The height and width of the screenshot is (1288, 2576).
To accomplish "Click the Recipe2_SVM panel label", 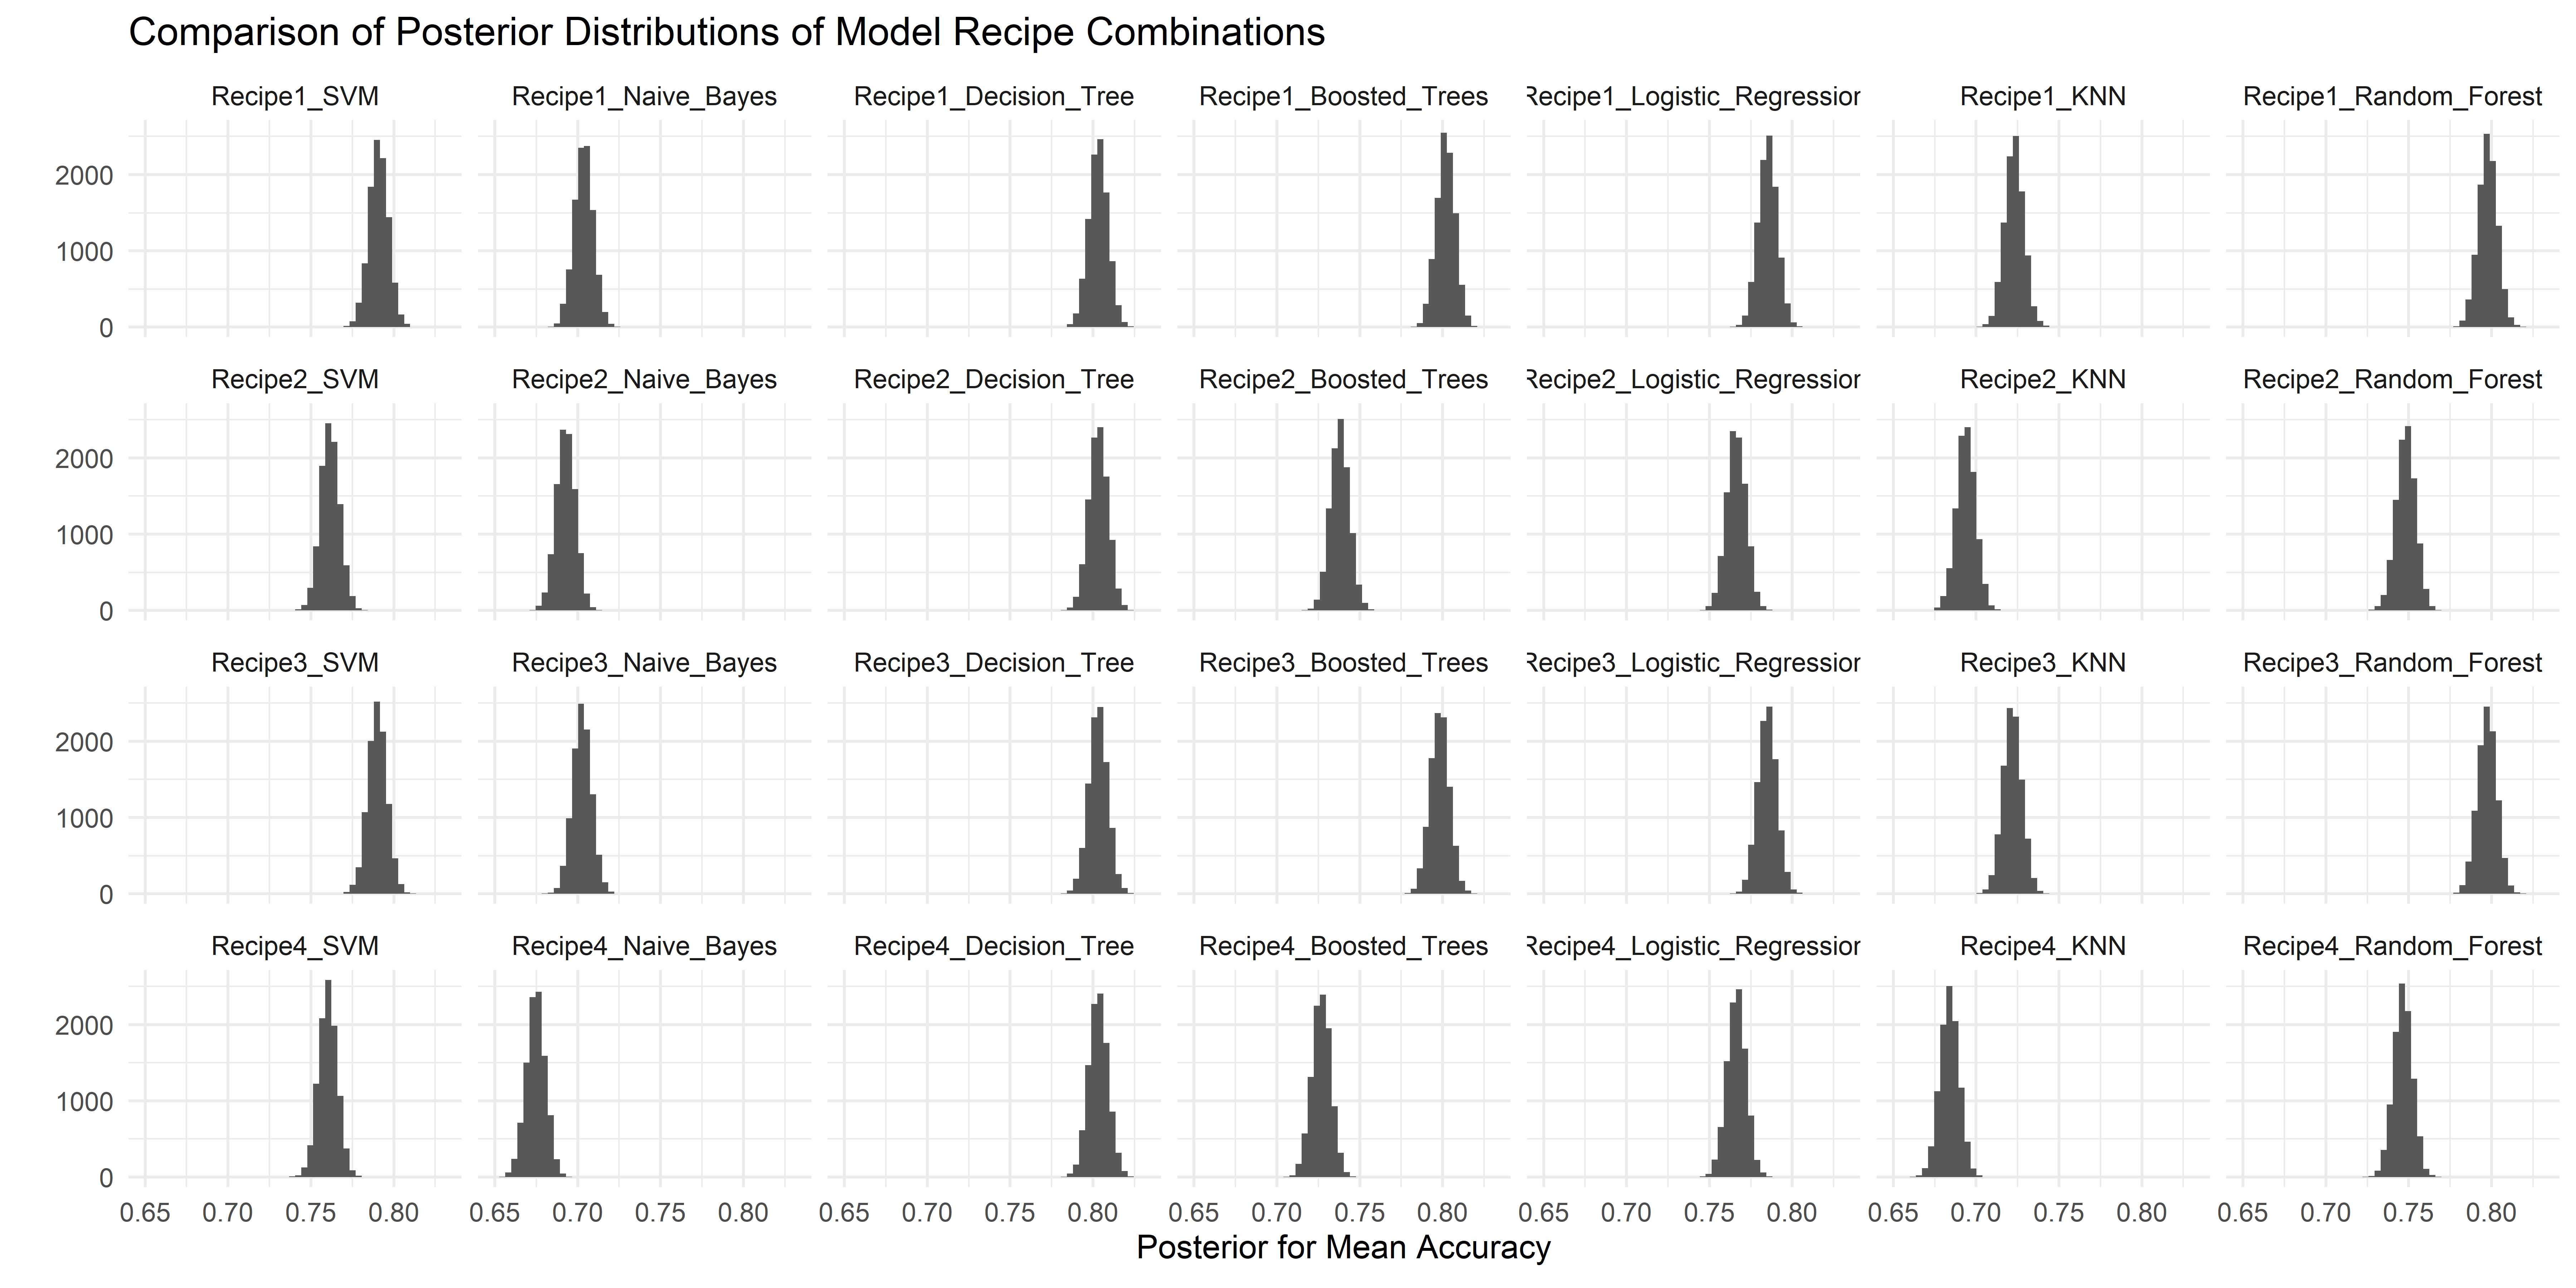I will [295, 380].
